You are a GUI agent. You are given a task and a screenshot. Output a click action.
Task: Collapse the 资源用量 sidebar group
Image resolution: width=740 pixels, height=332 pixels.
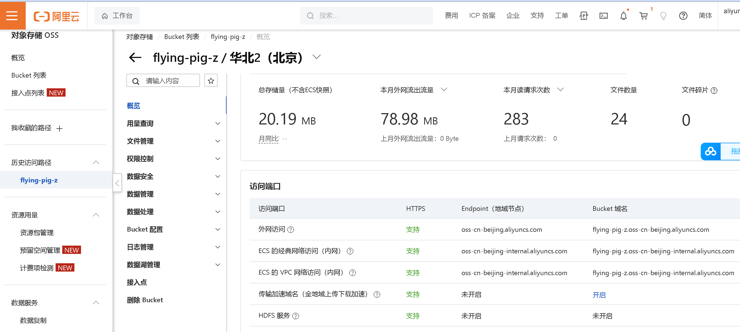tap(96, 215)
